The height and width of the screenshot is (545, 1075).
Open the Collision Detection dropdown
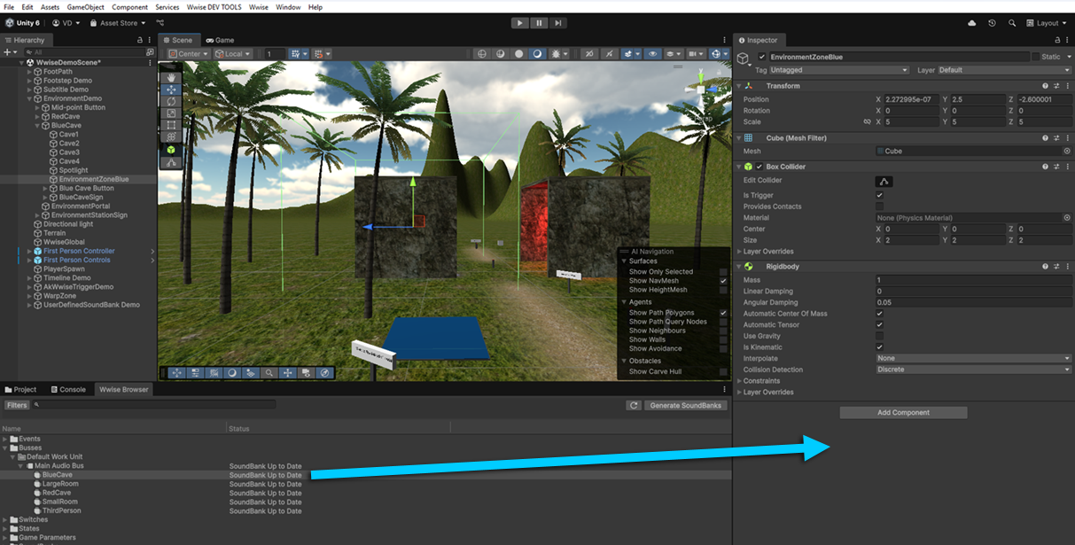(973, 370)
